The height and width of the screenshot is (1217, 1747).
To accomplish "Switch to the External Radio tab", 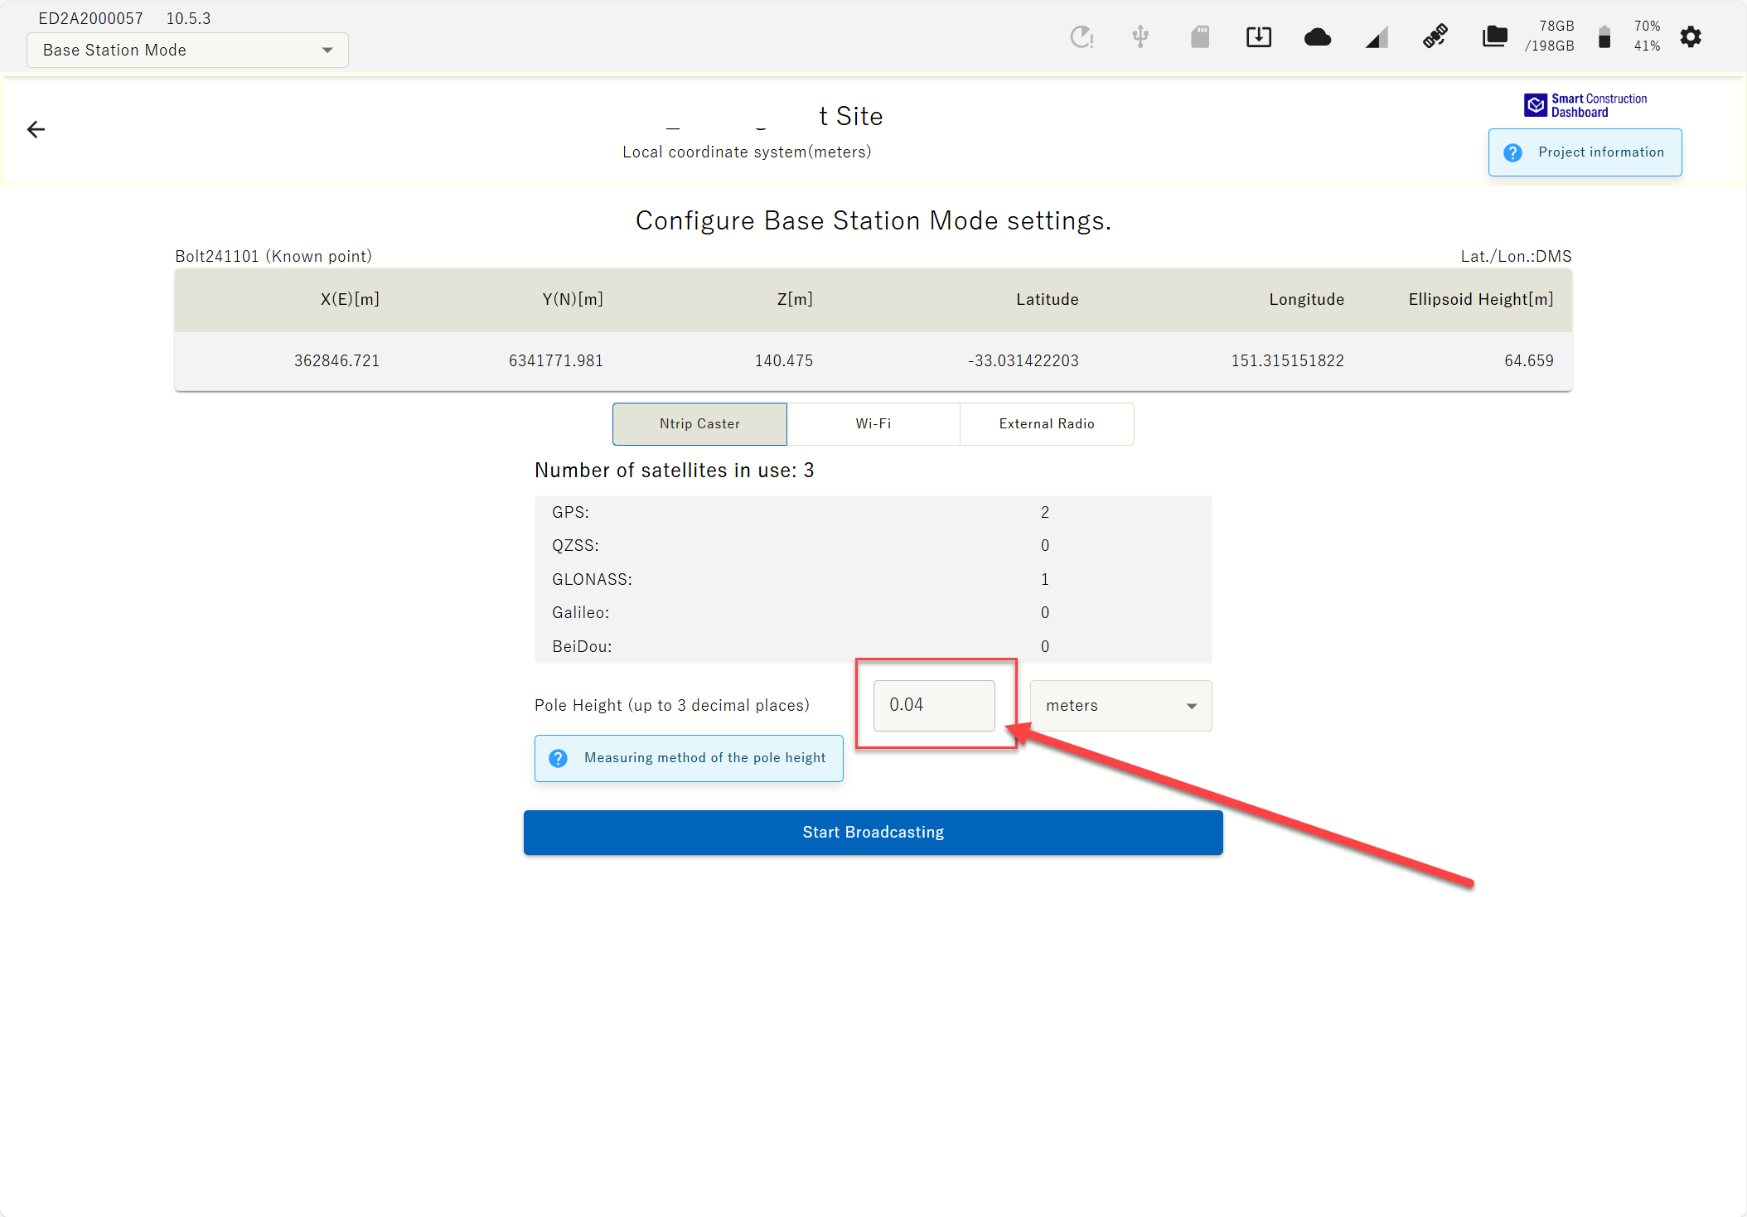I will 1047,424.
